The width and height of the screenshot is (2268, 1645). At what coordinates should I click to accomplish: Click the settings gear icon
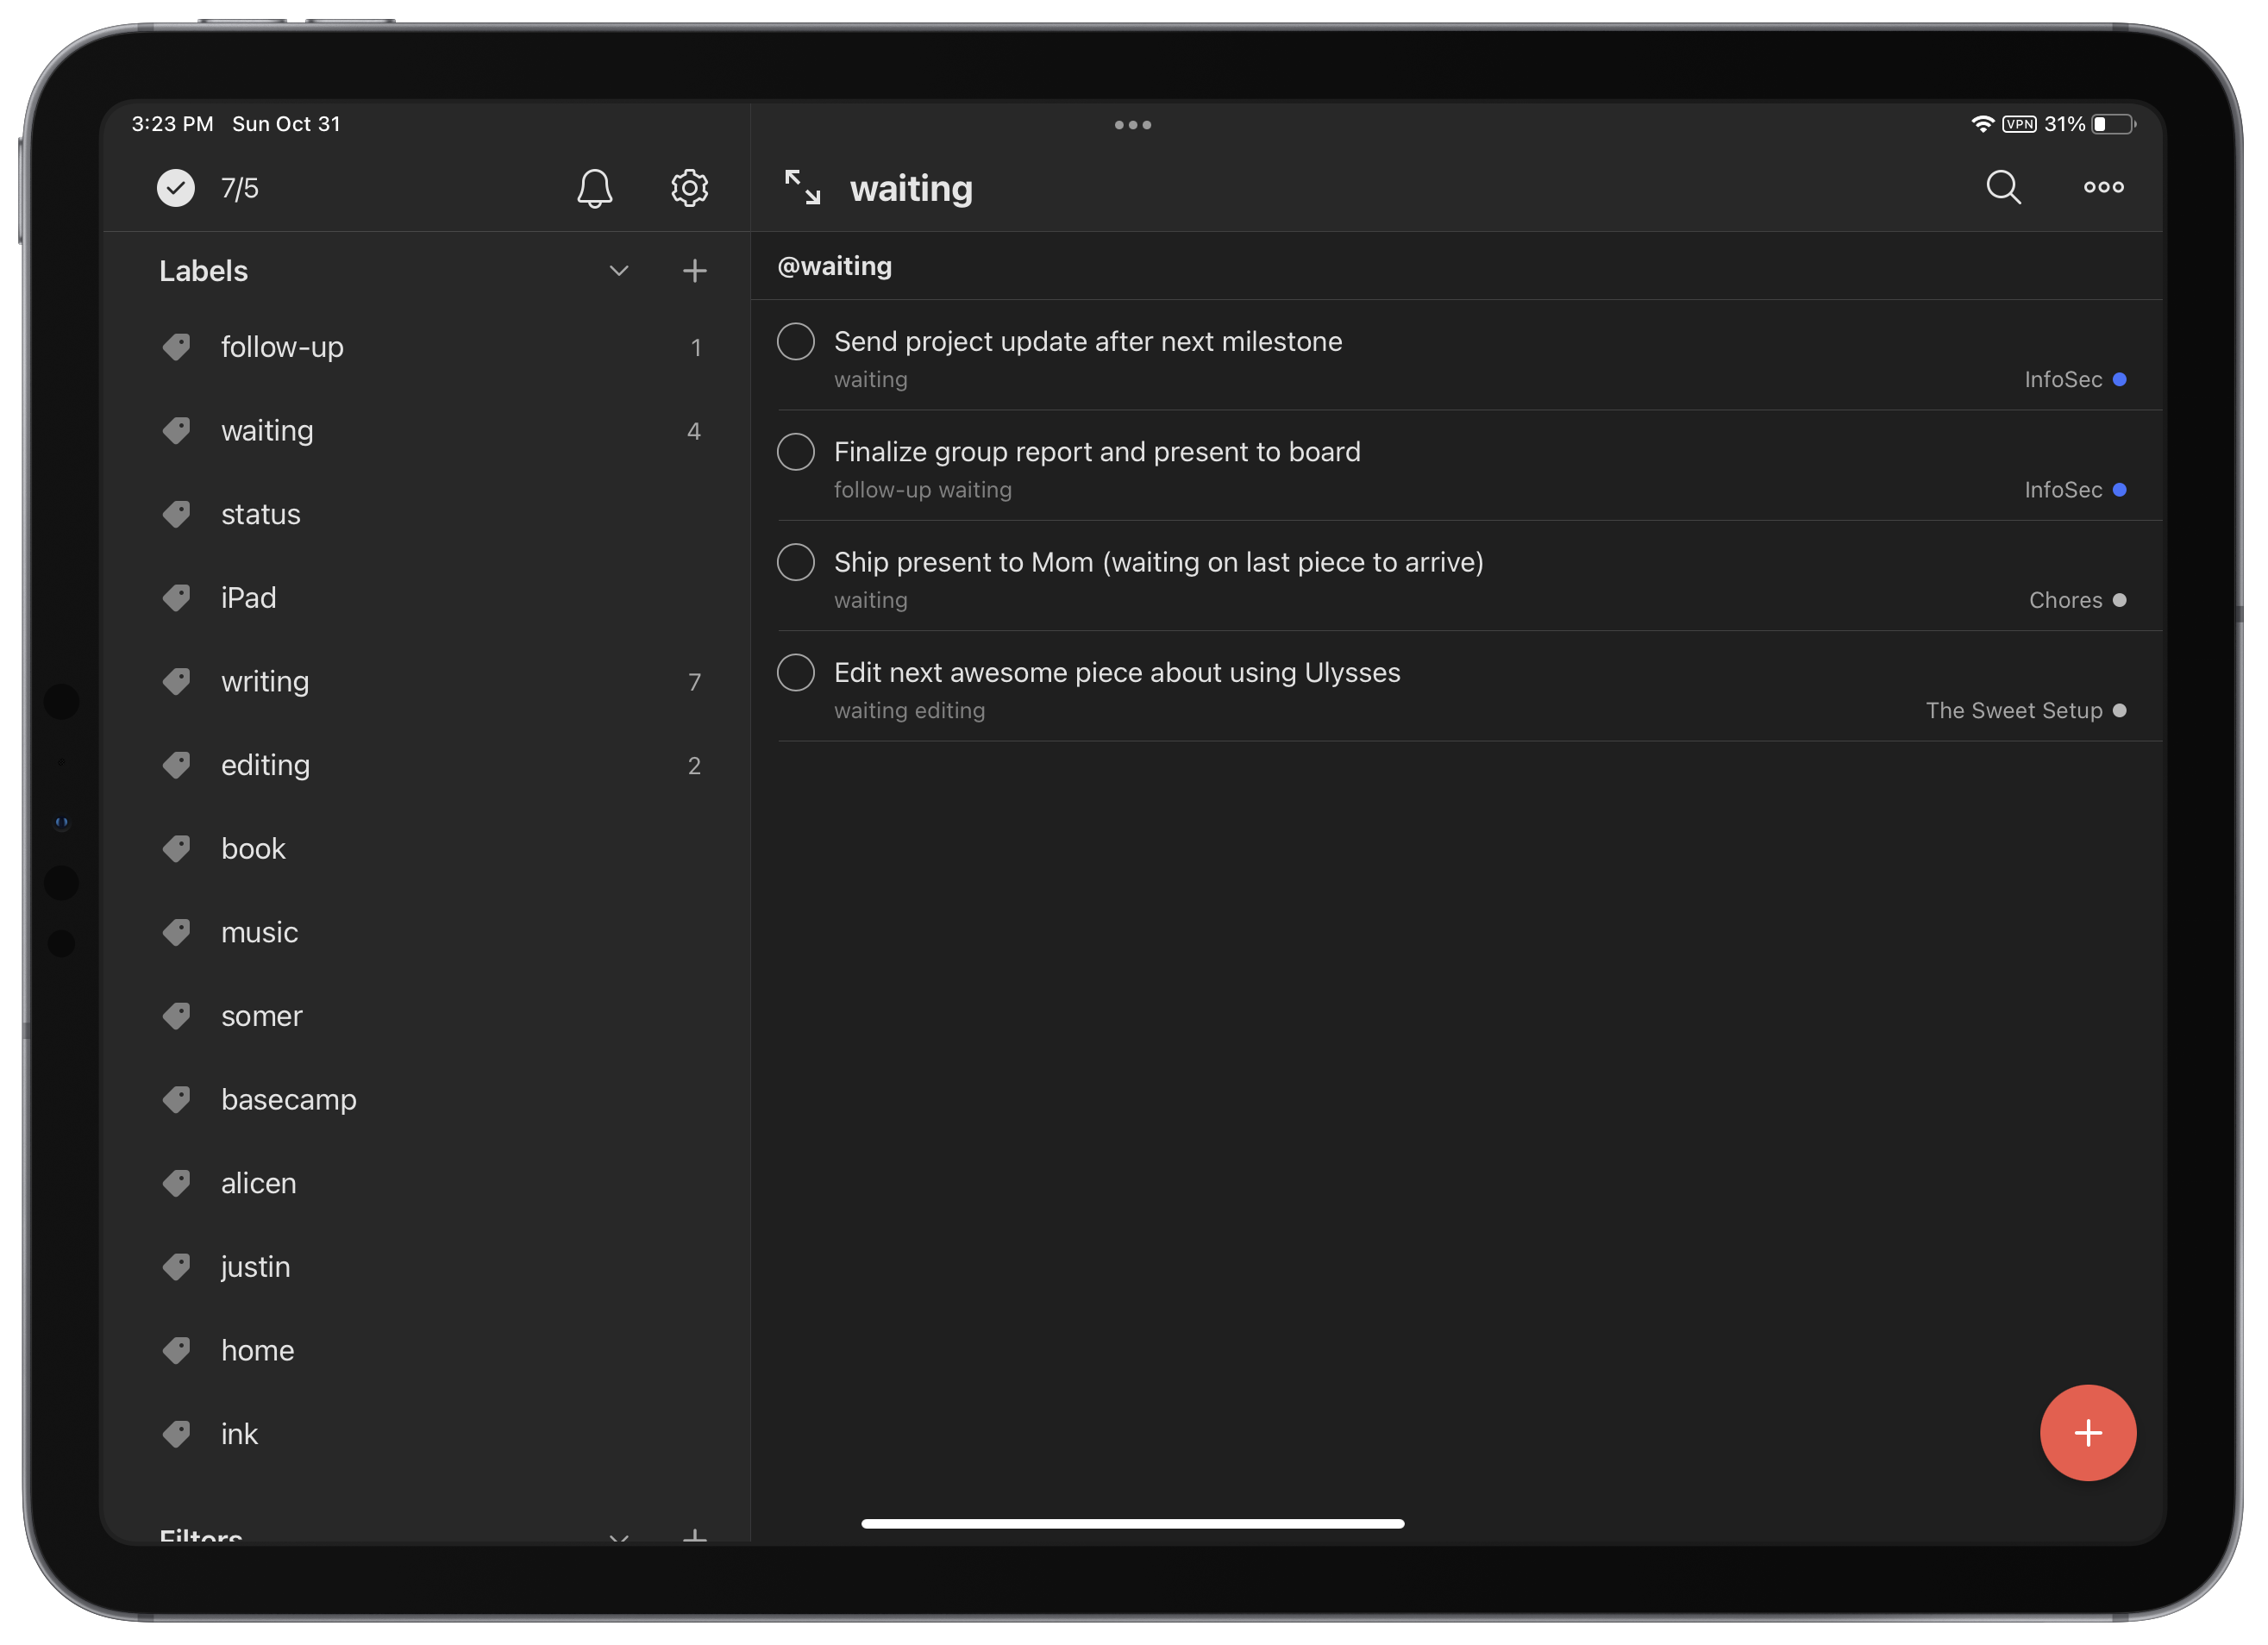point(688,189)
